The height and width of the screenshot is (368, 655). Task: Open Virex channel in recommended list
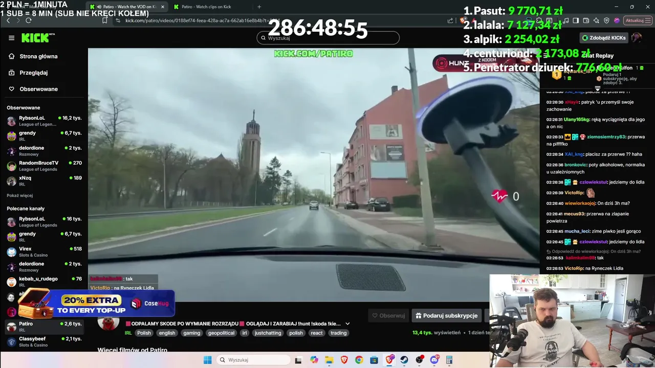pyautogui.click(x=43, y=252)
